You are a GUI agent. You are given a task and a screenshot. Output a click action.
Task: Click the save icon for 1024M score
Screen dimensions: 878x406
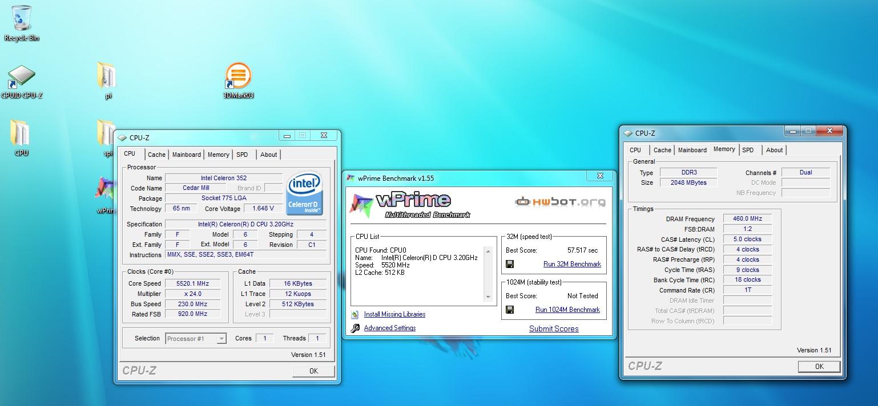point(510,310)
